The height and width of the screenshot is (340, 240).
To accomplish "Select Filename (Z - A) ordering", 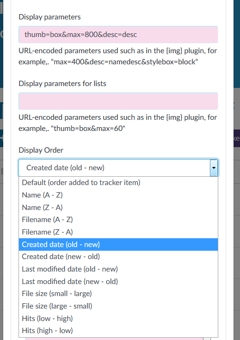I will (118, 232).
